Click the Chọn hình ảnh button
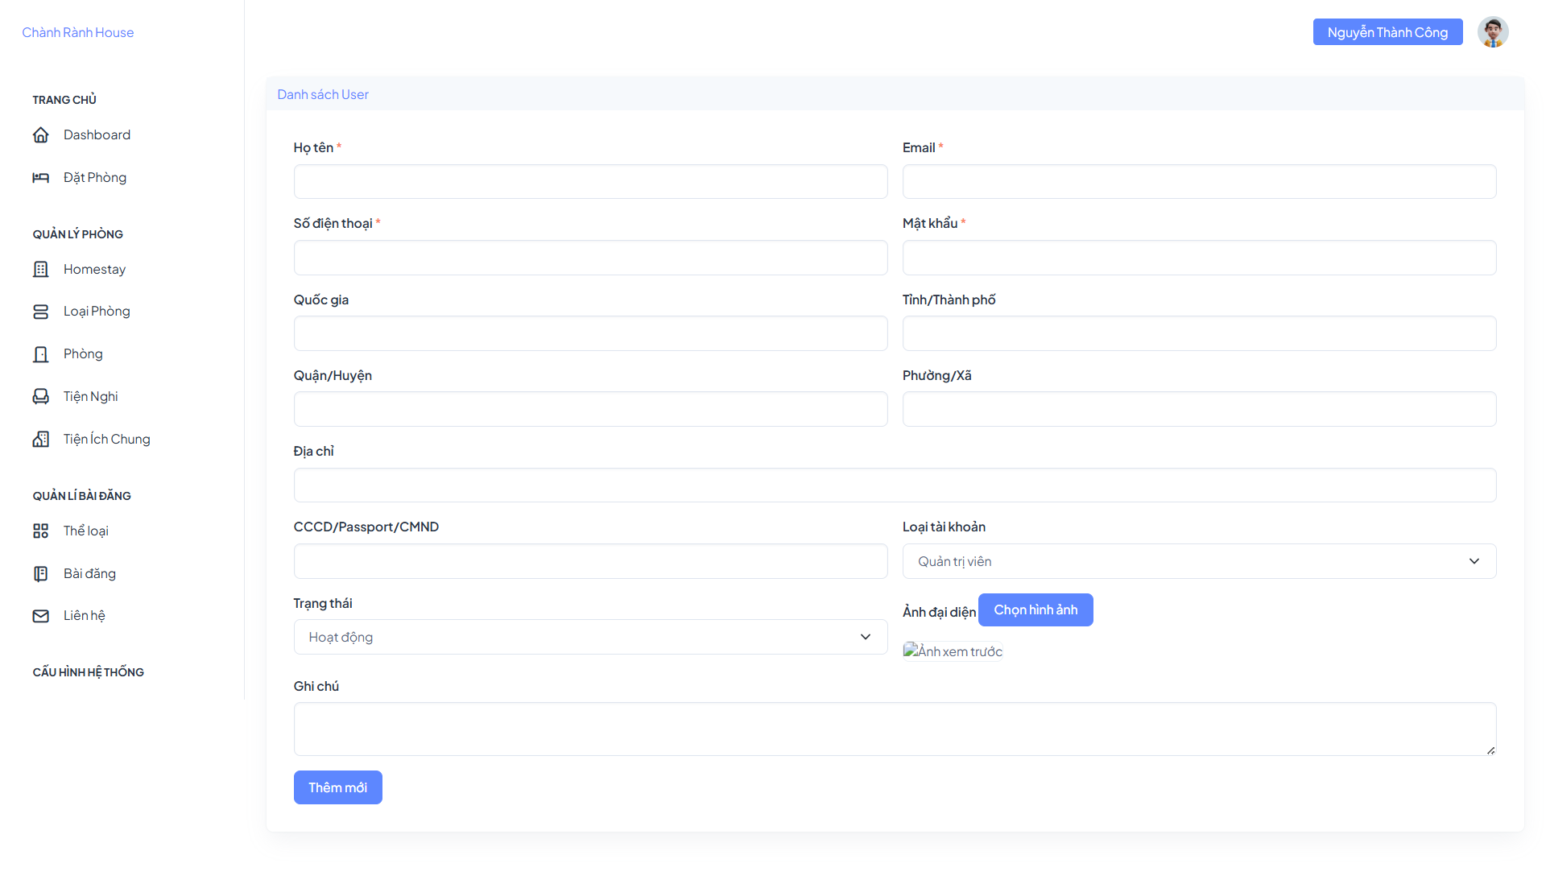Screen dimensions: 1546x880 (1035, 610)
